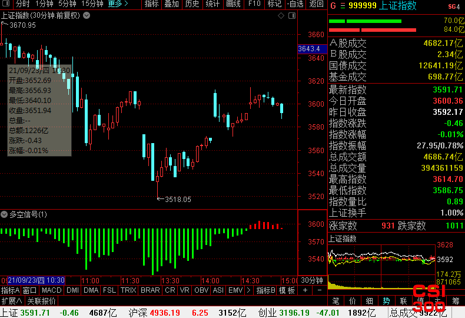Click the diamond icon above the chart
This screenshot has width=465, height=318.
point(281,16)
